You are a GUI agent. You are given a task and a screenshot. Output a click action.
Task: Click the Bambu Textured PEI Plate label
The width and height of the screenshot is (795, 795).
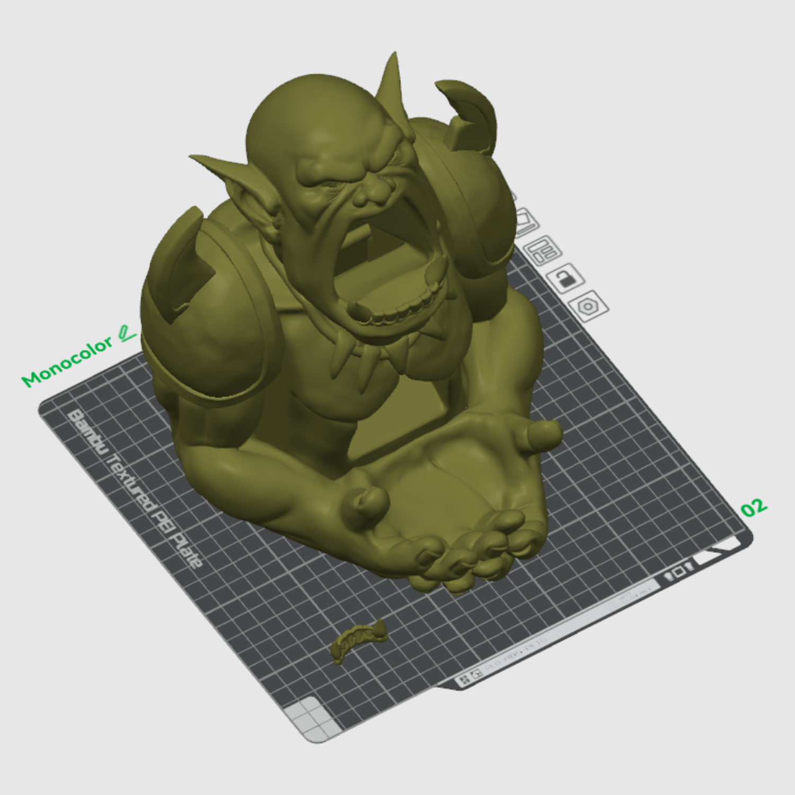point(135,489)
